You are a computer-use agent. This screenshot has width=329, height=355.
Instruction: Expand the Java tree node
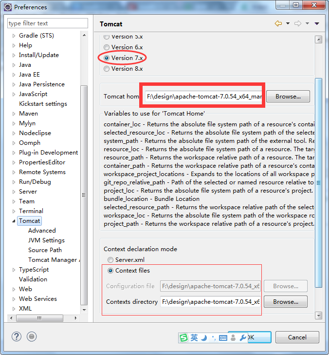(14, 65)
